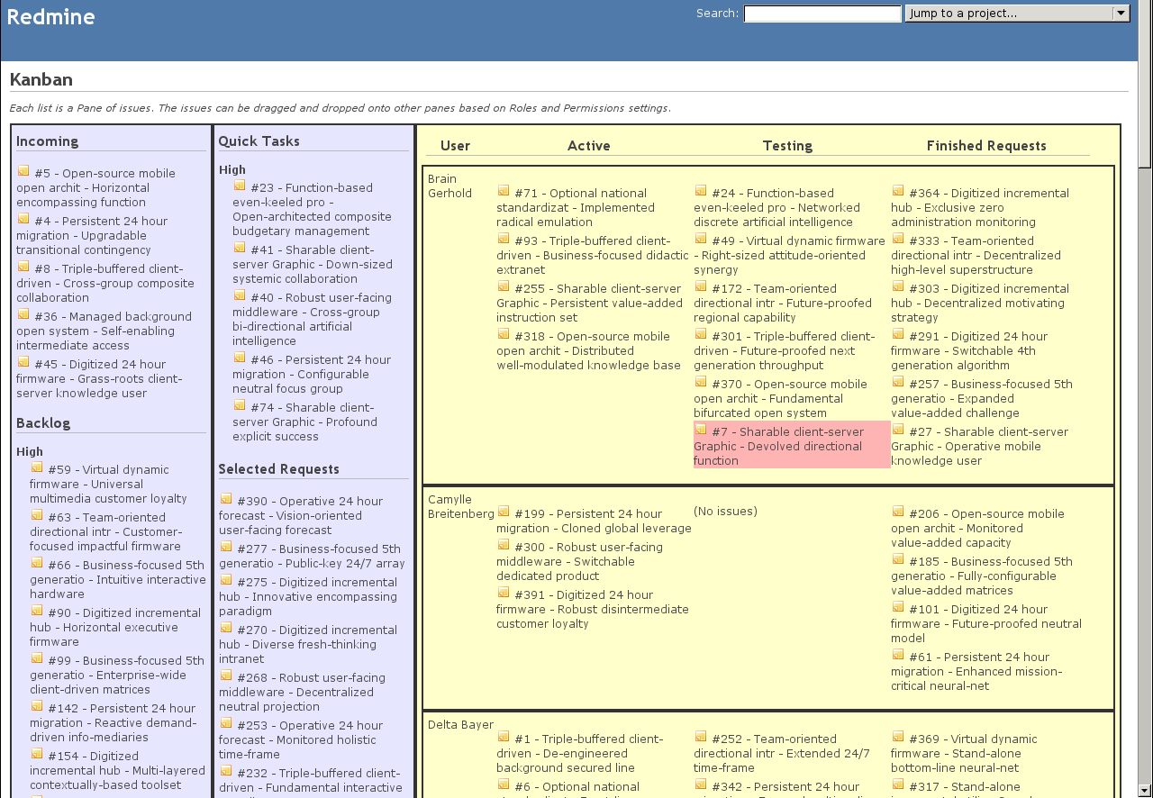Click the ticket icon next to issue #71

(504, 191)
